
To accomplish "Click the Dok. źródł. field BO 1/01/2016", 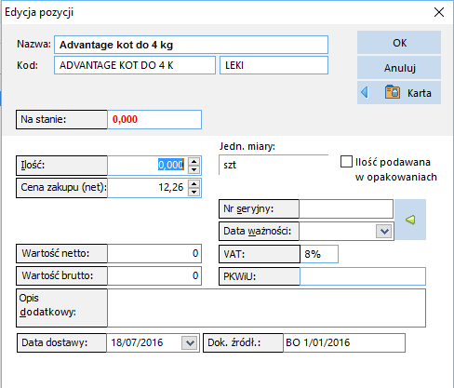I will coord(344,342).
